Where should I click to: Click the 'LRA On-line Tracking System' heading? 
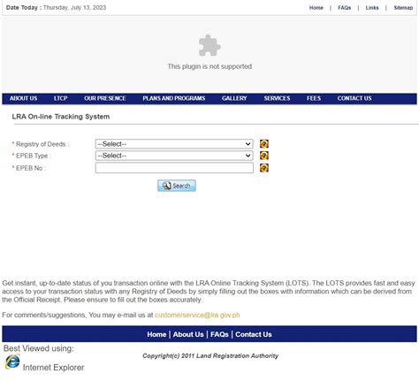[61, 117]
